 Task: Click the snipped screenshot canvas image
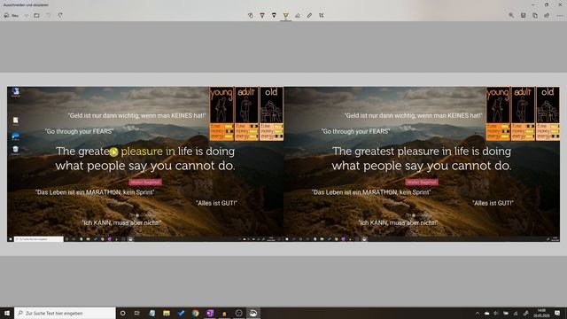pos(283,164)
